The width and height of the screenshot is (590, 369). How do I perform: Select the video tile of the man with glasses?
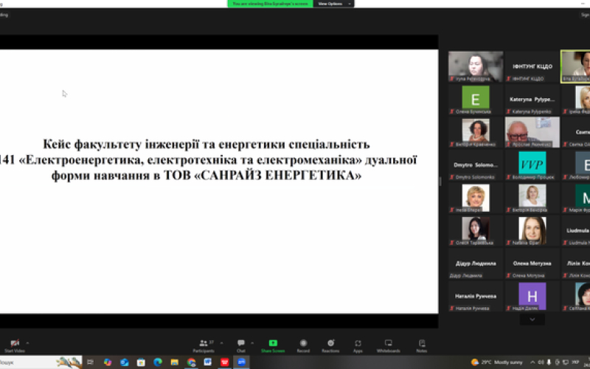(532, 132)
